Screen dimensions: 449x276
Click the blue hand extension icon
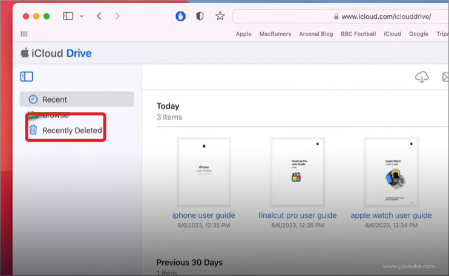click(180, 16)
